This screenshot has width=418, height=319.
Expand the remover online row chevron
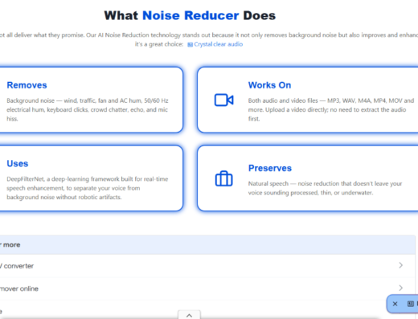400,288
